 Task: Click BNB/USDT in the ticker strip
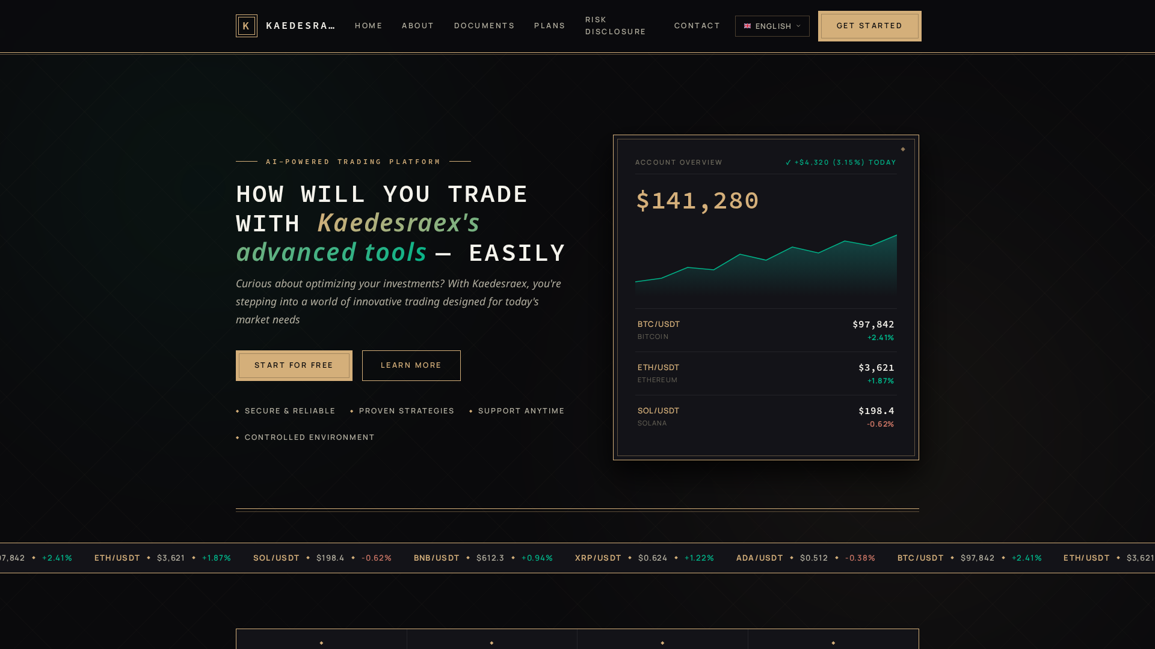(x=437, y=558)
